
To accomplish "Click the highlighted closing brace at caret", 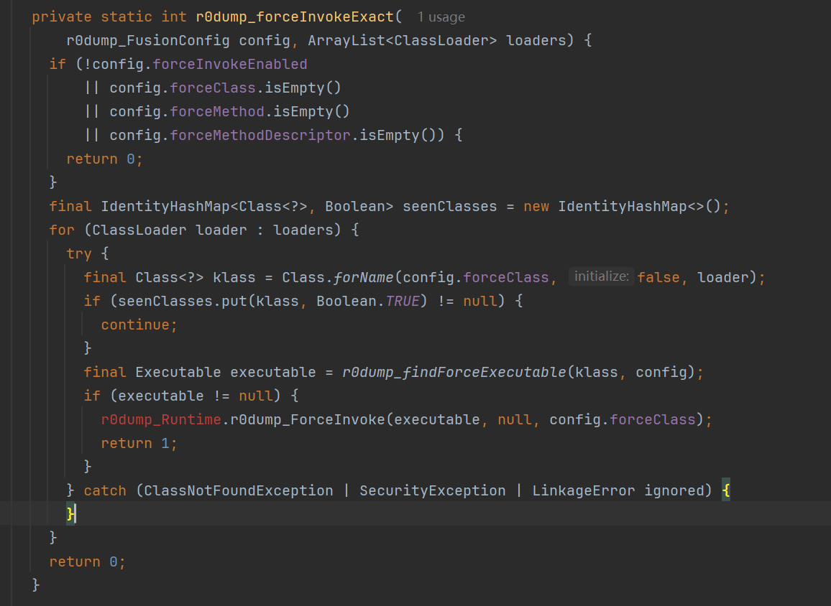I will pos(70,514).
